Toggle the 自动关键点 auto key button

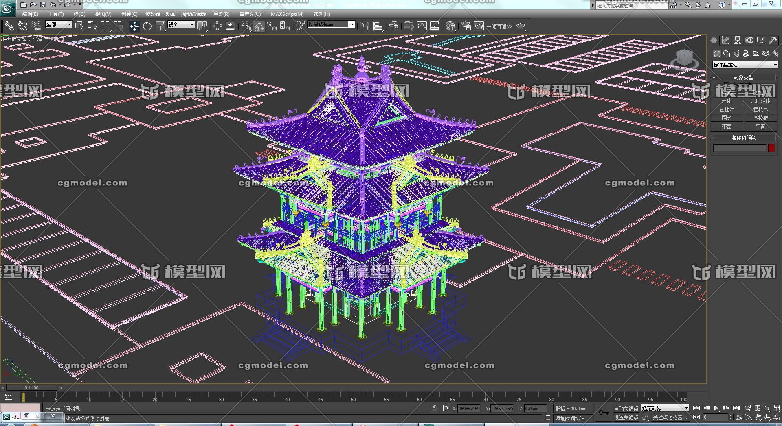coord(626,409)
